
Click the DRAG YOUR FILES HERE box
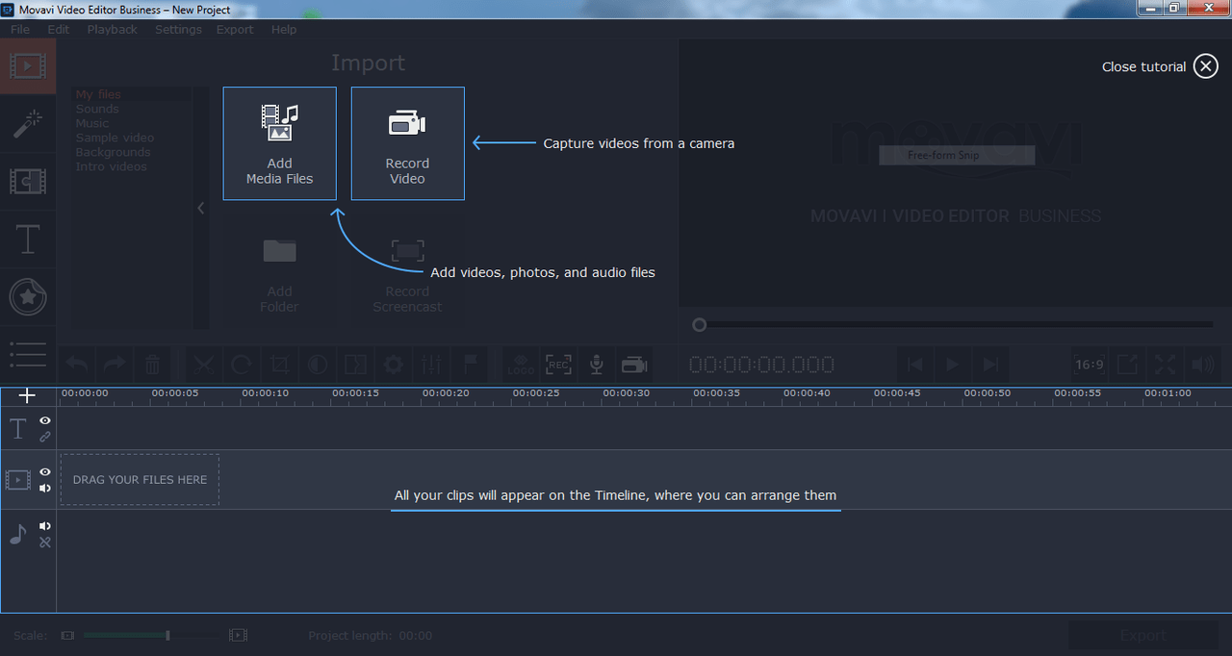tap(140, 479)
